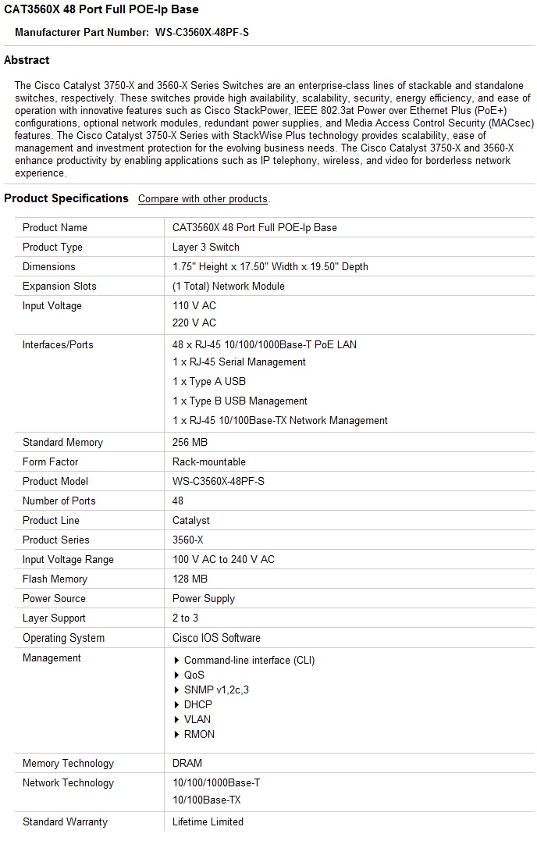Viewport: 537px width, 841px height.
Task: Select the arrow marker beside RMON
Action: (177, 735)
